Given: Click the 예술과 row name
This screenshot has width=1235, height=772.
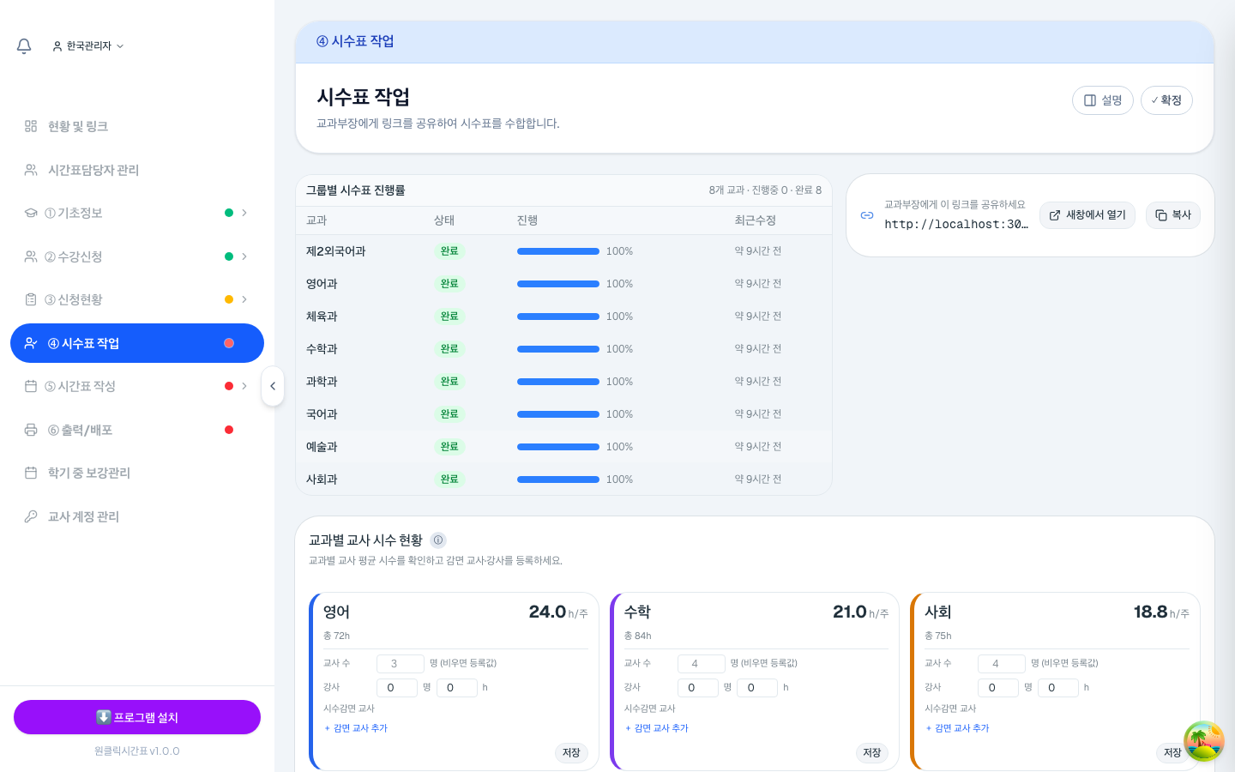Looking at the screenshot, I should tap(322, 447).
